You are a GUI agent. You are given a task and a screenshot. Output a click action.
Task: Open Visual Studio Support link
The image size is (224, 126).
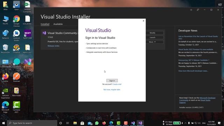[205, 100]
